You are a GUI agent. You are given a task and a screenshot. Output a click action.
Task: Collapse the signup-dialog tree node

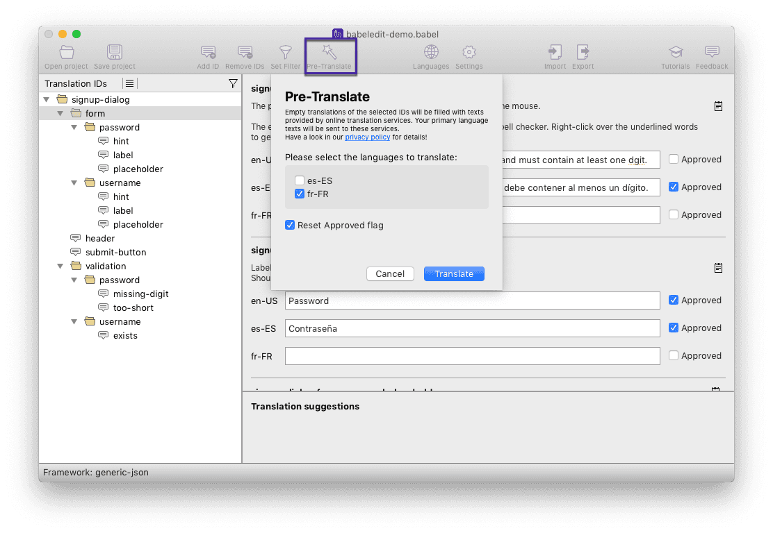pyautogui.click(x=46, y=99)
